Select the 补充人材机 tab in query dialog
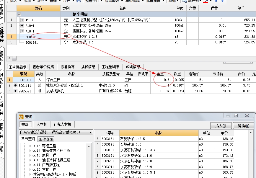 tap(62, 125)
